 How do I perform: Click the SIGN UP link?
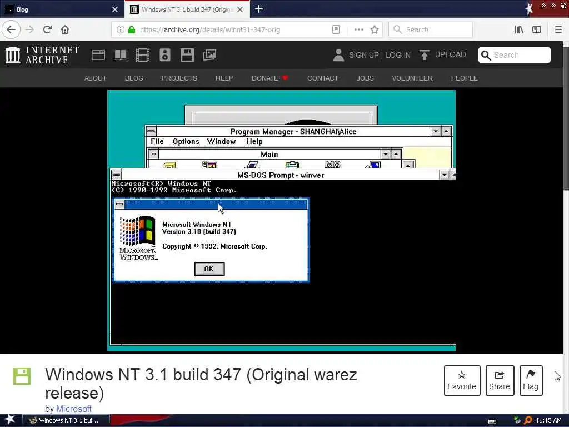coord(363,55)
